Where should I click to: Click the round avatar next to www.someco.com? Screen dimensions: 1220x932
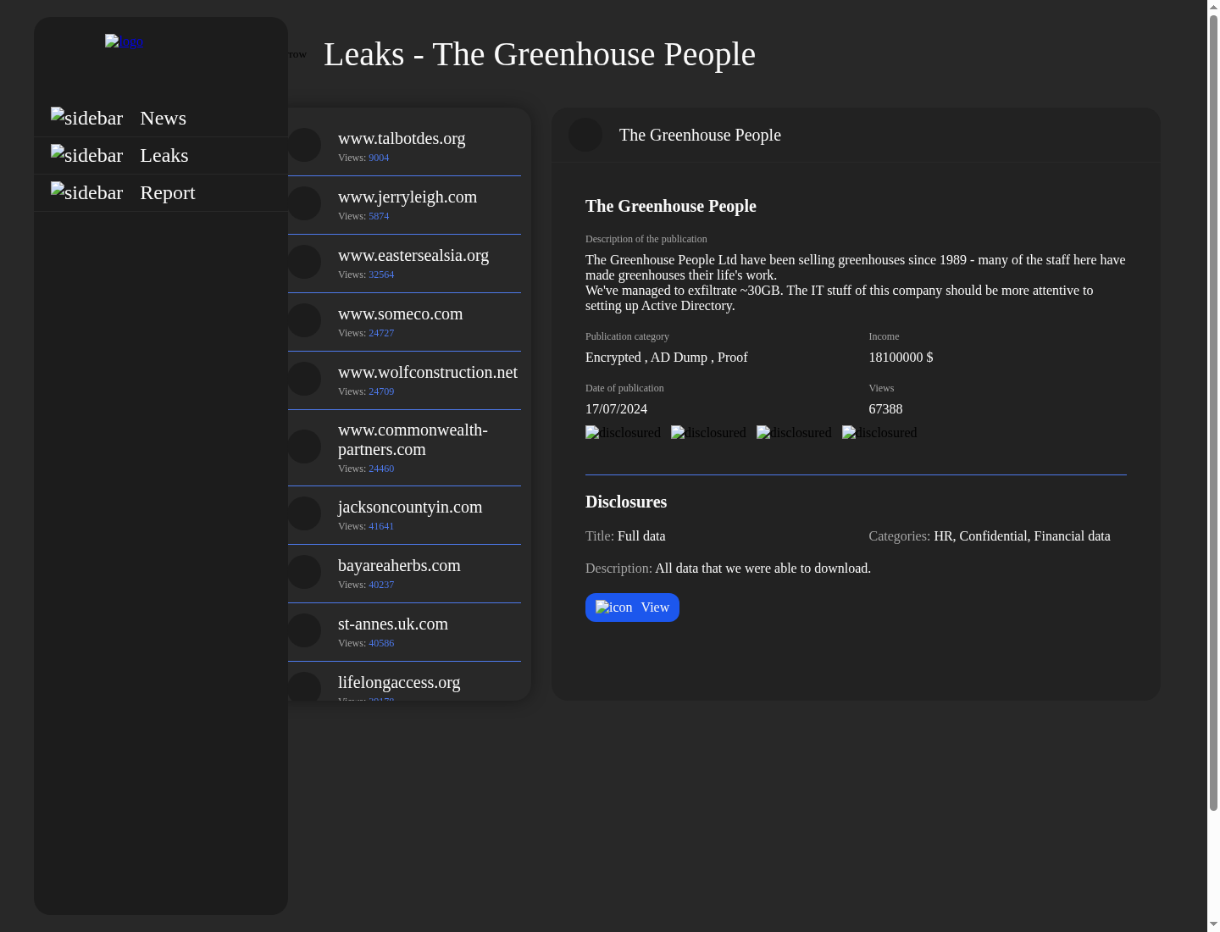pos(304,320)
